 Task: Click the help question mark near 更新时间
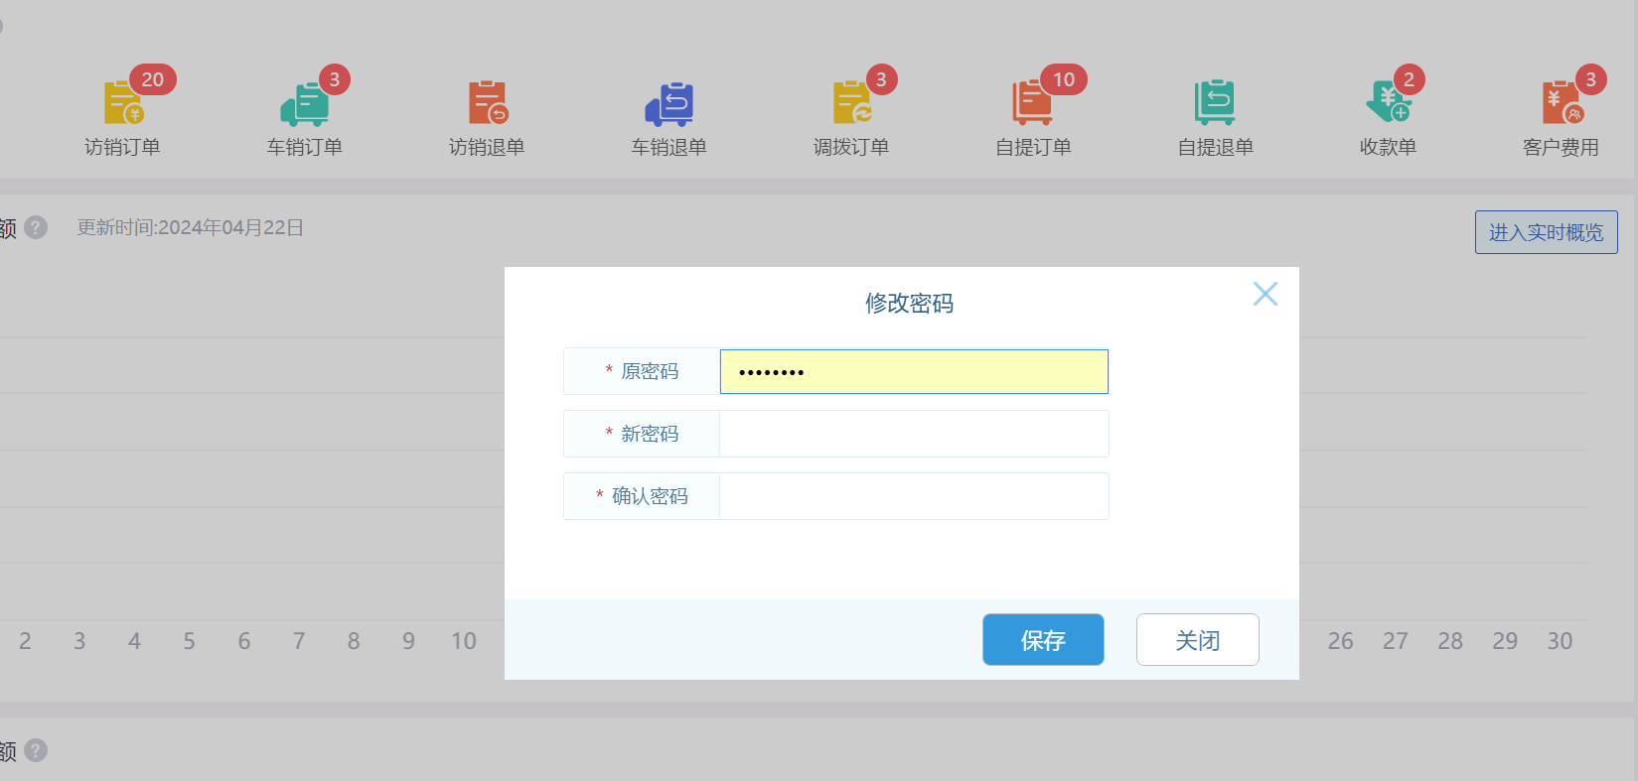click(x=36, y=227)
